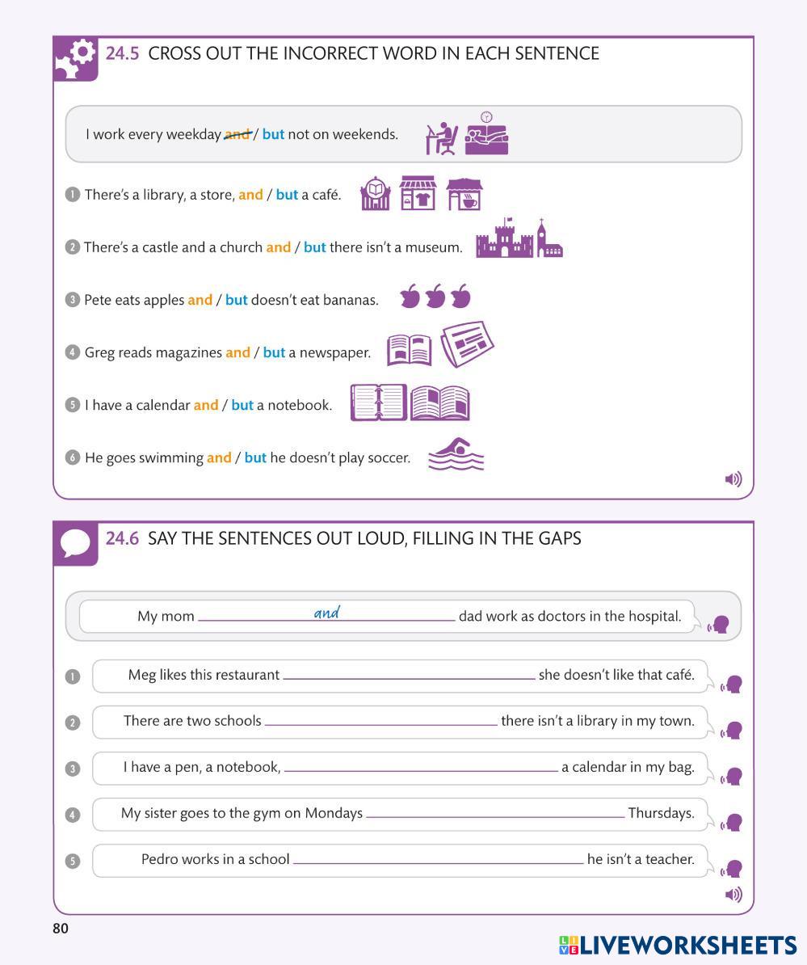
Task: Click the speaking head icon beside Pedro's sentence
Action: point(732,870)
